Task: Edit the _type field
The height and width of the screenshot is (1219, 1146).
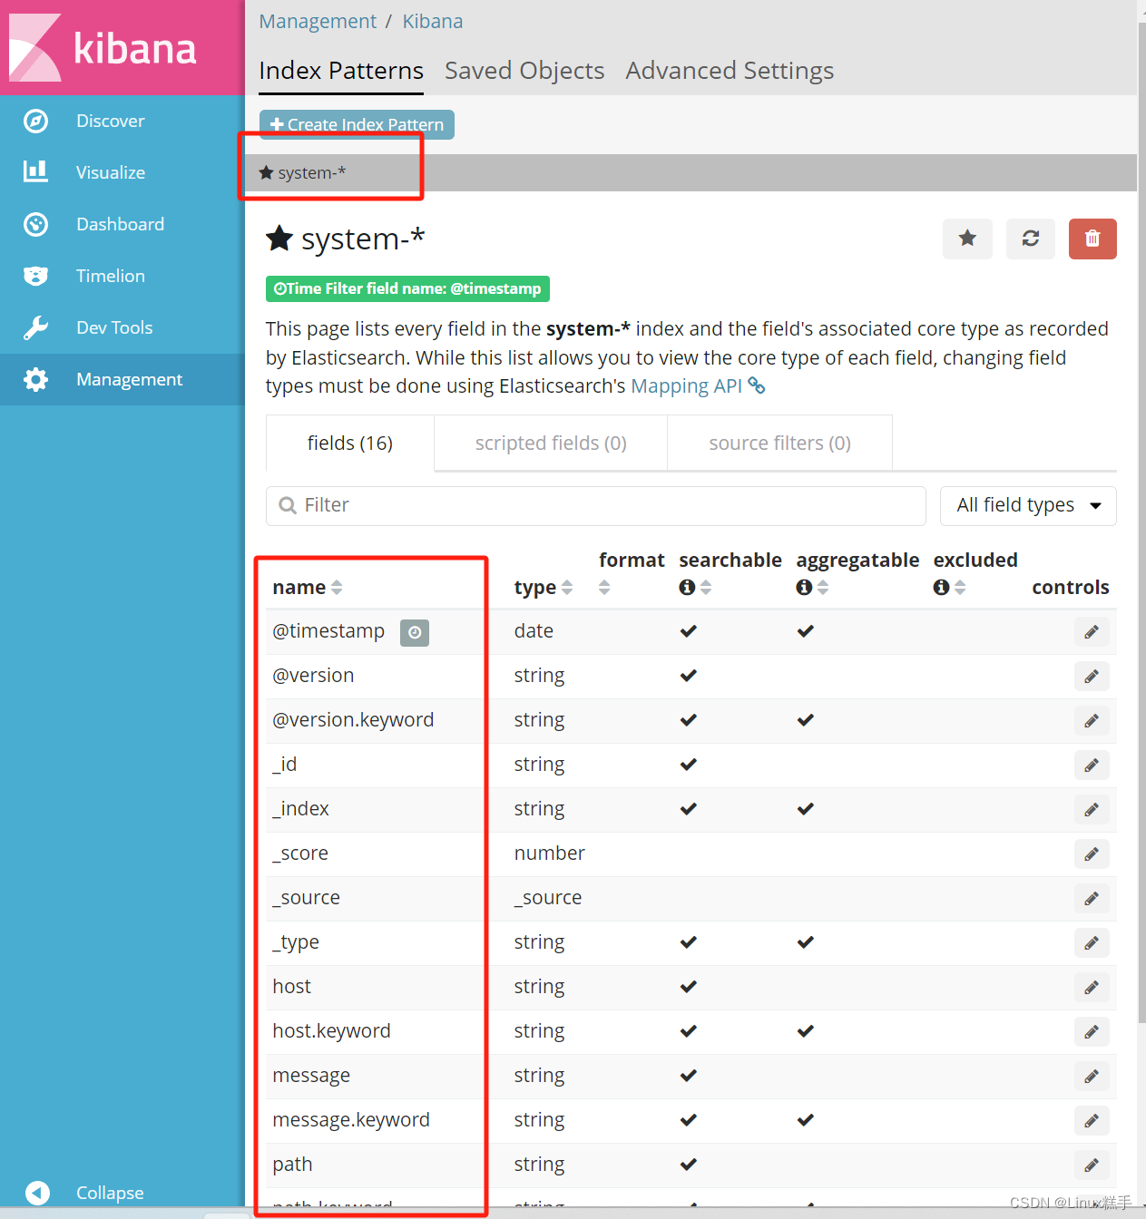Action: coord(1092,943)
